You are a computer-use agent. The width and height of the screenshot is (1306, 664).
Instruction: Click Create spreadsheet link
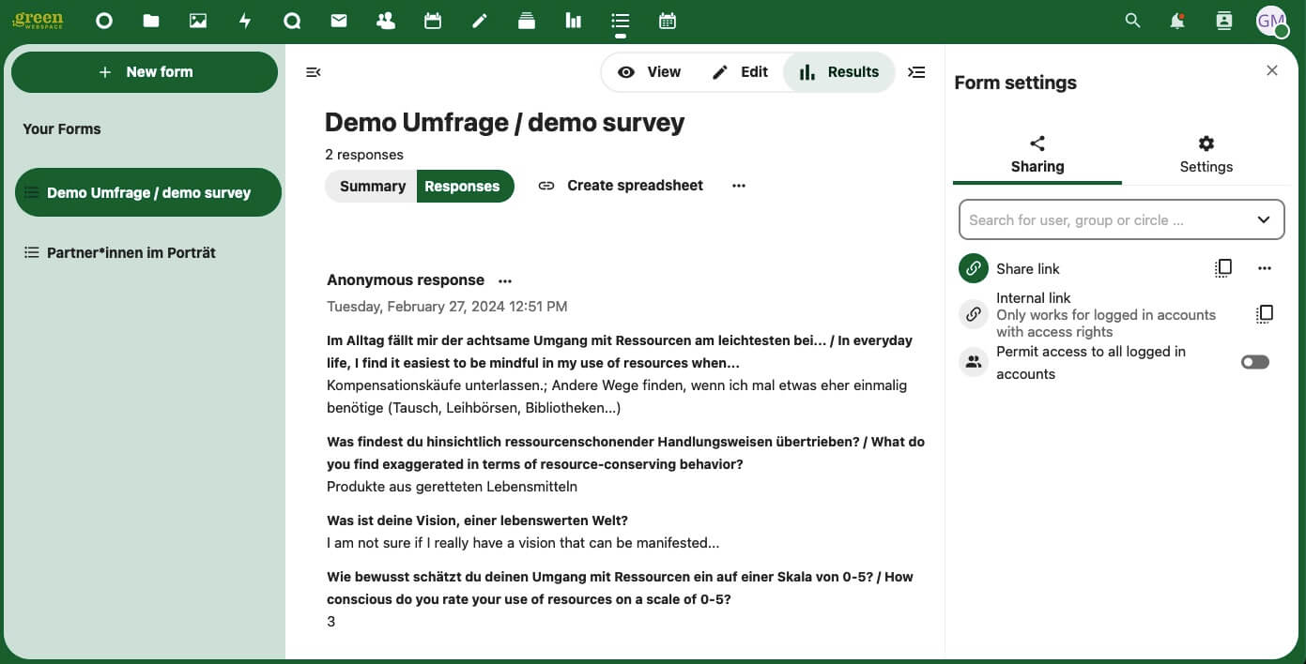[x=621, y=186]
